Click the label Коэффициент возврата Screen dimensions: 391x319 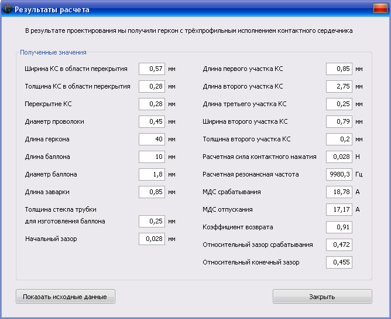(238, 227)
